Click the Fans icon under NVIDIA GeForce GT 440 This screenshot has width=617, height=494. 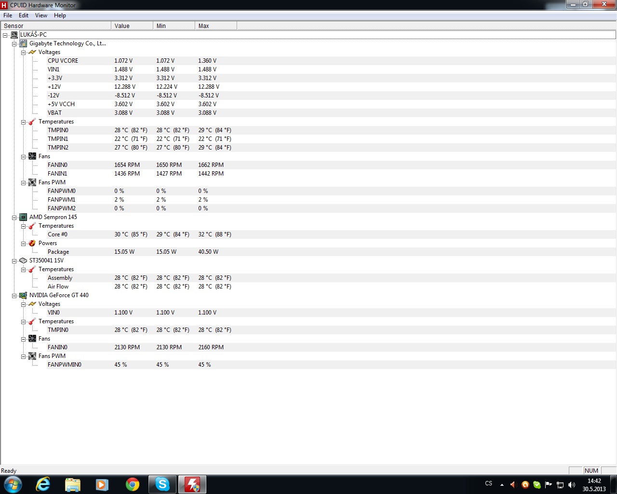(x=32, y=339)
